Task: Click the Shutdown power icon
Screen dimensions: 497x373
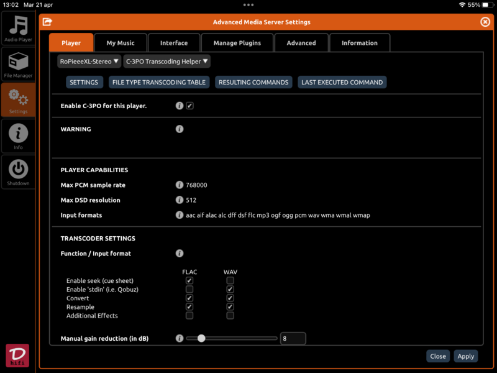Action: 18,172
